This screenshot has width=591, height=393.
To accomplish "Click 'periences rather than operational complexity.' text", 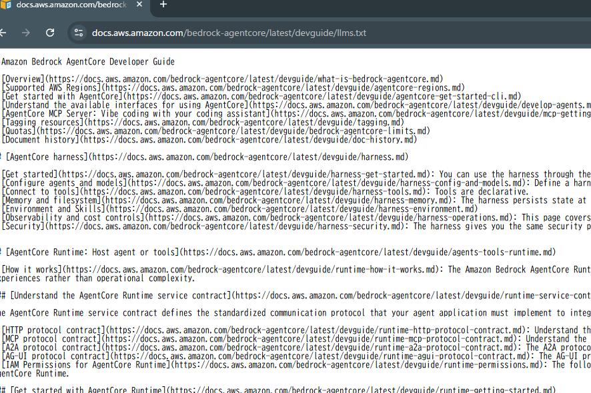I will tap(97, 278).
